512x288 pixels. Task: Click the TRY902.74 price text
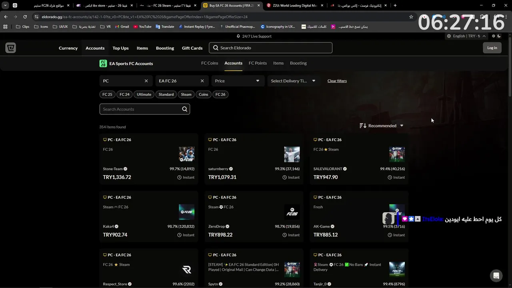pos(115,235)
